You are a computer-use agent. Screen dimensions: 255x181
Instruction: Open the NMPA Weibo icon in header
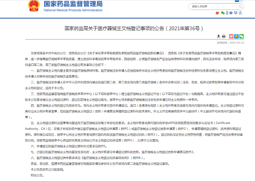pos(218,13)
